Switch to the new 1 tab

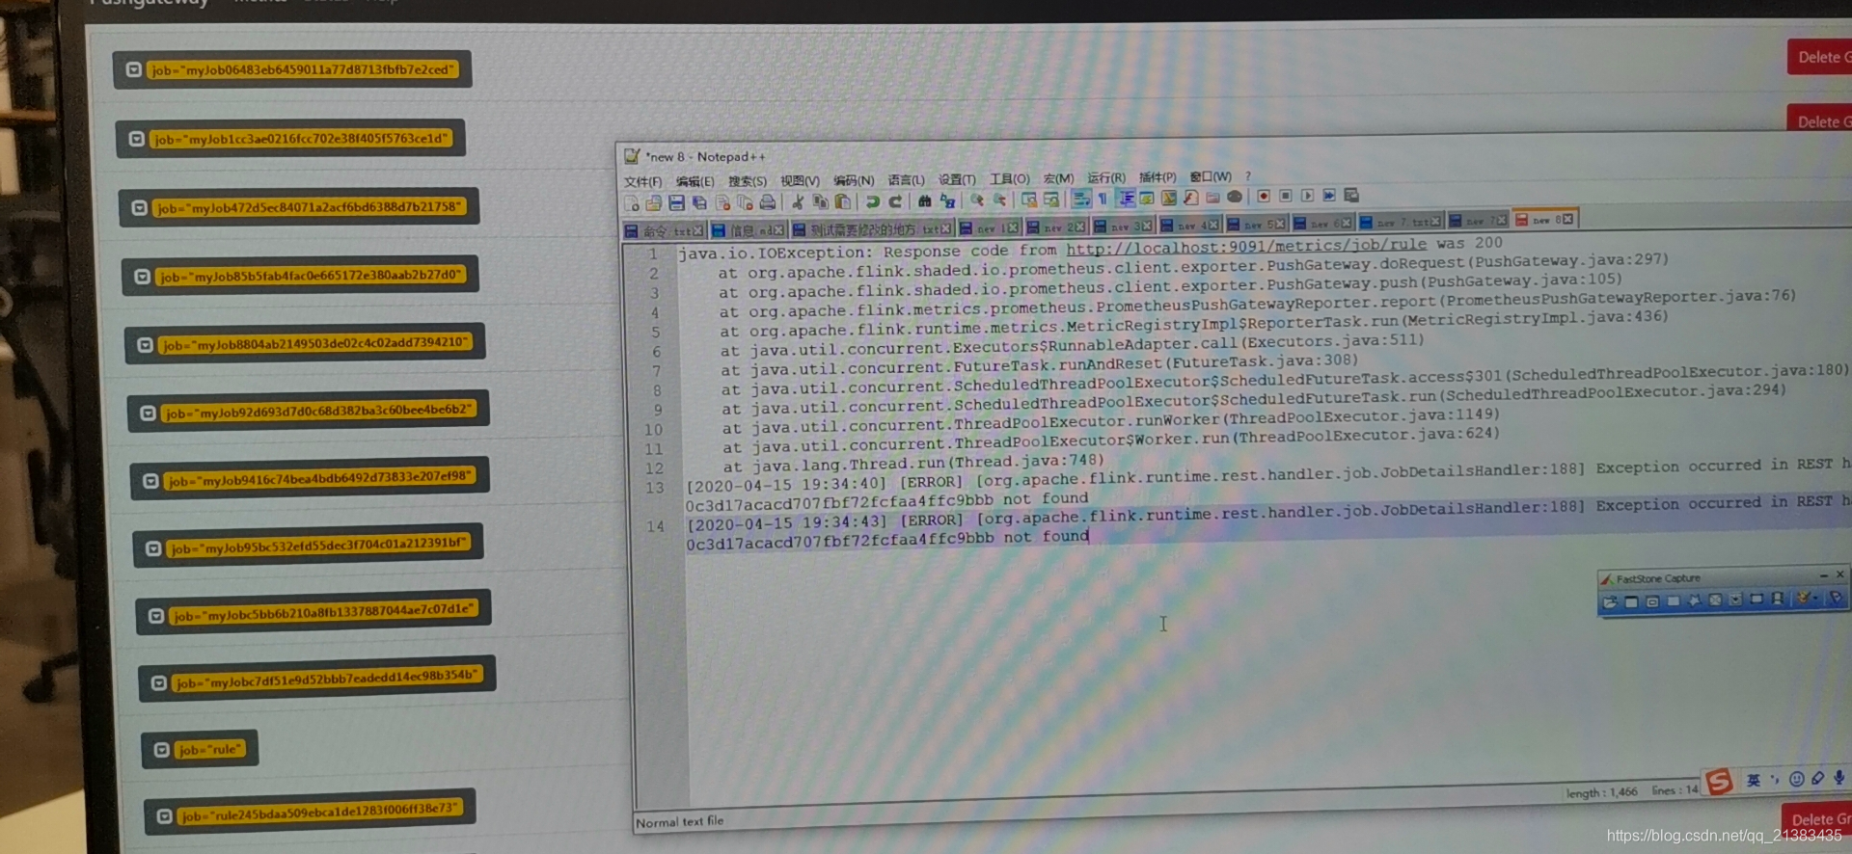[x=989, y=227]
